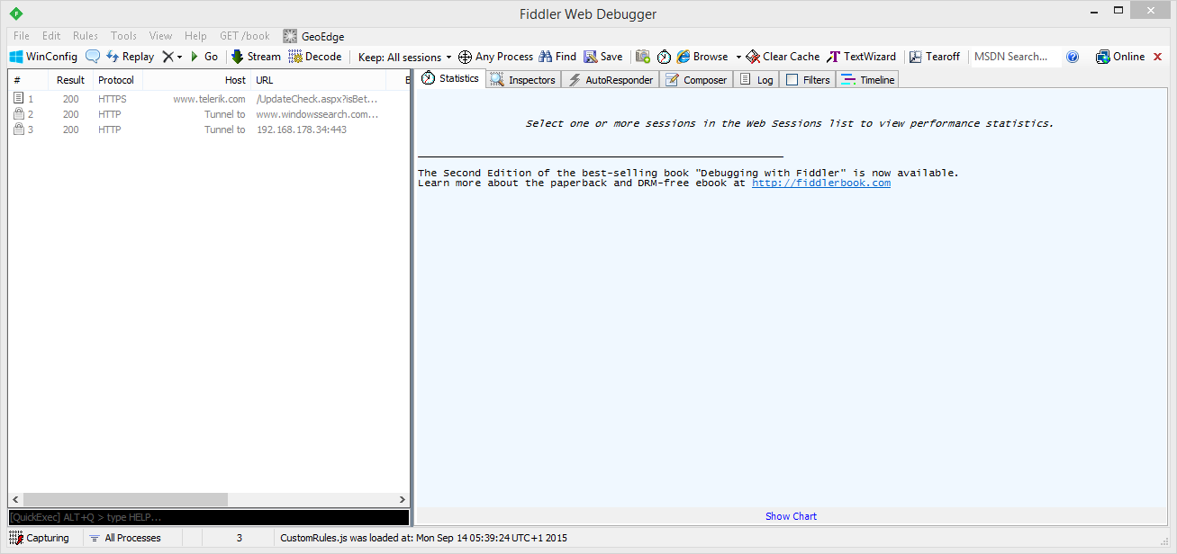1177x554 pixels.
Task: Toggle Decode mode in toolbar
Action: pos(315,57)
